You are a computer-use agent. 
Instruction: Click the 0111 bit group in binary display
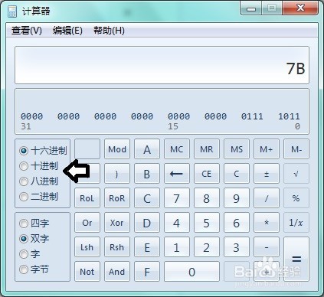pos(252,116)
